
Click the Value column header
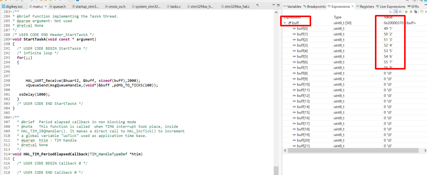[x=388, y=17]
